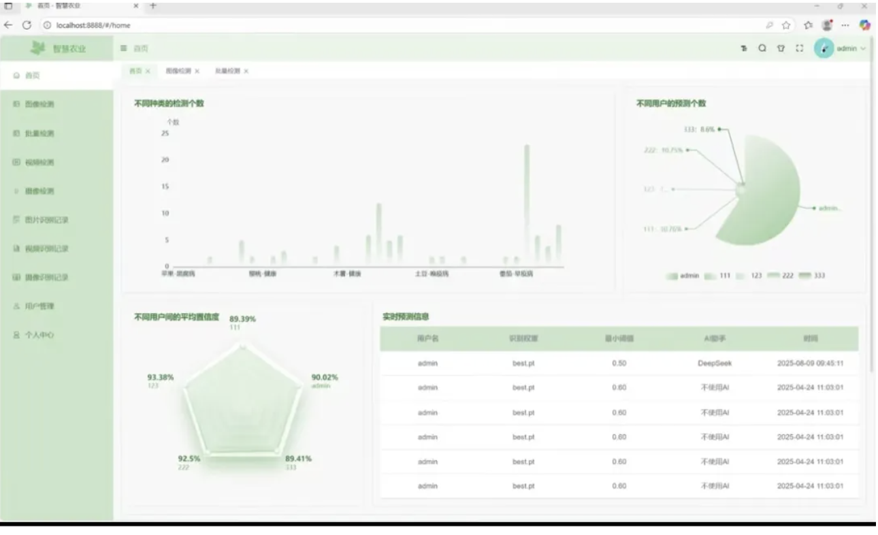Image resolution: width=878 pixels, height=535 pixels.
Task: Open browser settings and more menu
Action: coord(846,25)
